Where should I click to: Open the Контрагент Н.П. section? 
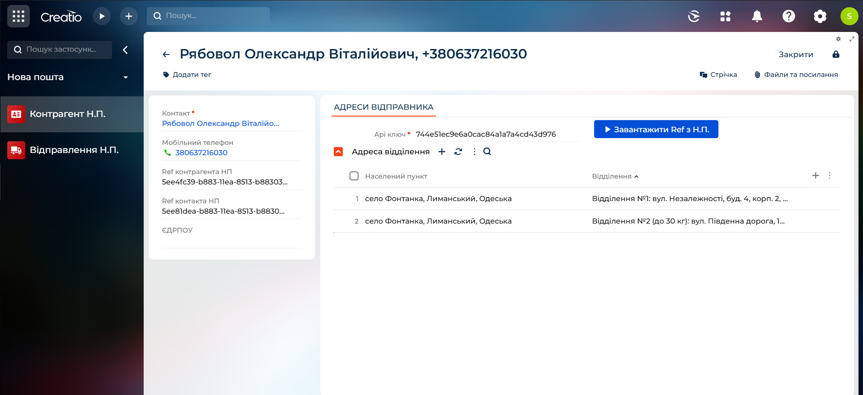[x=72, y=114]
